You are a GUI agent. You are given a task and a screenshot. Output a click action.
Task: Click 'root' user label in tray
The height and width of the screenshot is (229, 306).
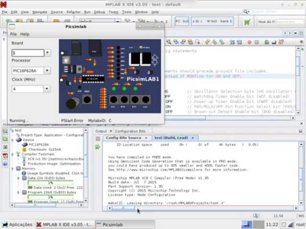tap(300, 225)
